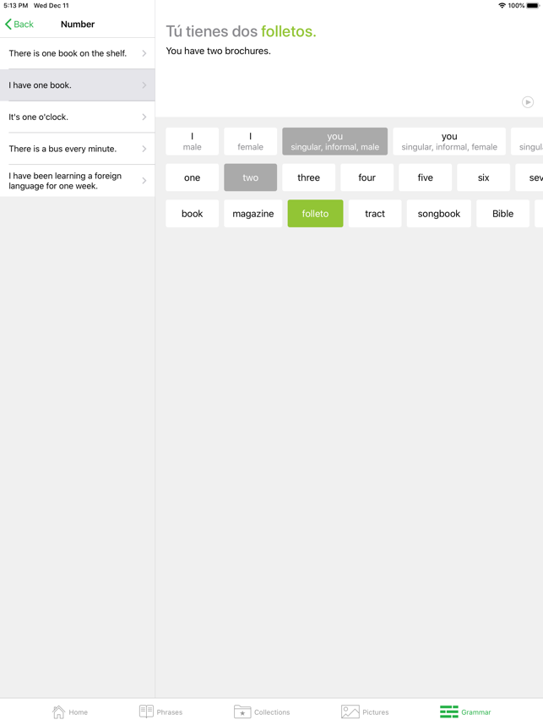Open the Collections folder tab

click(x=262, y=711)
